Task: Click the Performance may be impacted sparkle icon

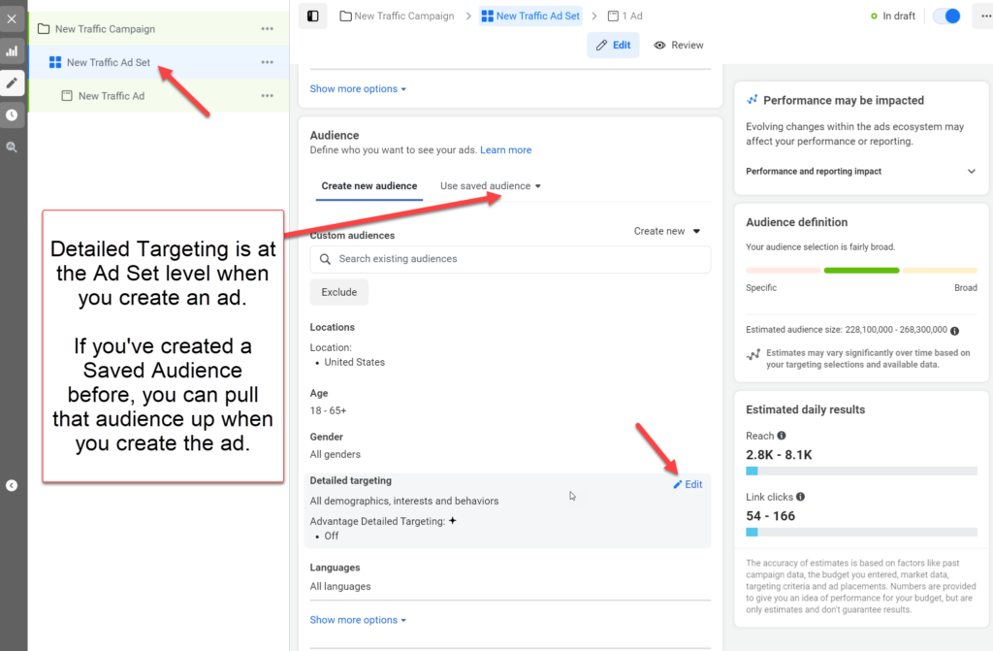Action: coord(753,100)
